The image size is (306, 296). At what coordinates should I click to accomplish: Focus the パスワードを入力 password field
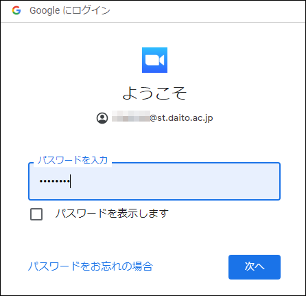click(x=154, y=181)
